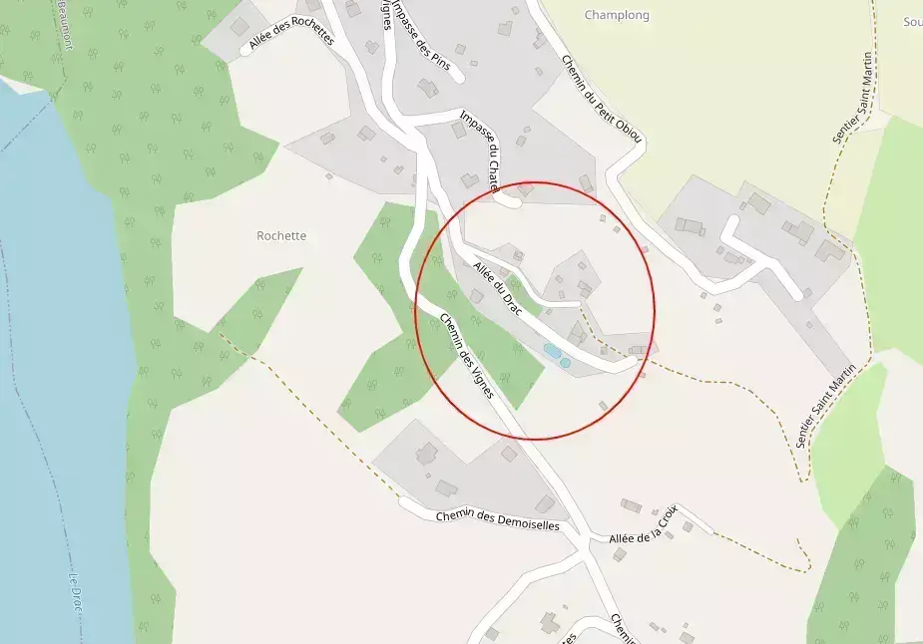Click the Le Drac river label

[76, 592]
